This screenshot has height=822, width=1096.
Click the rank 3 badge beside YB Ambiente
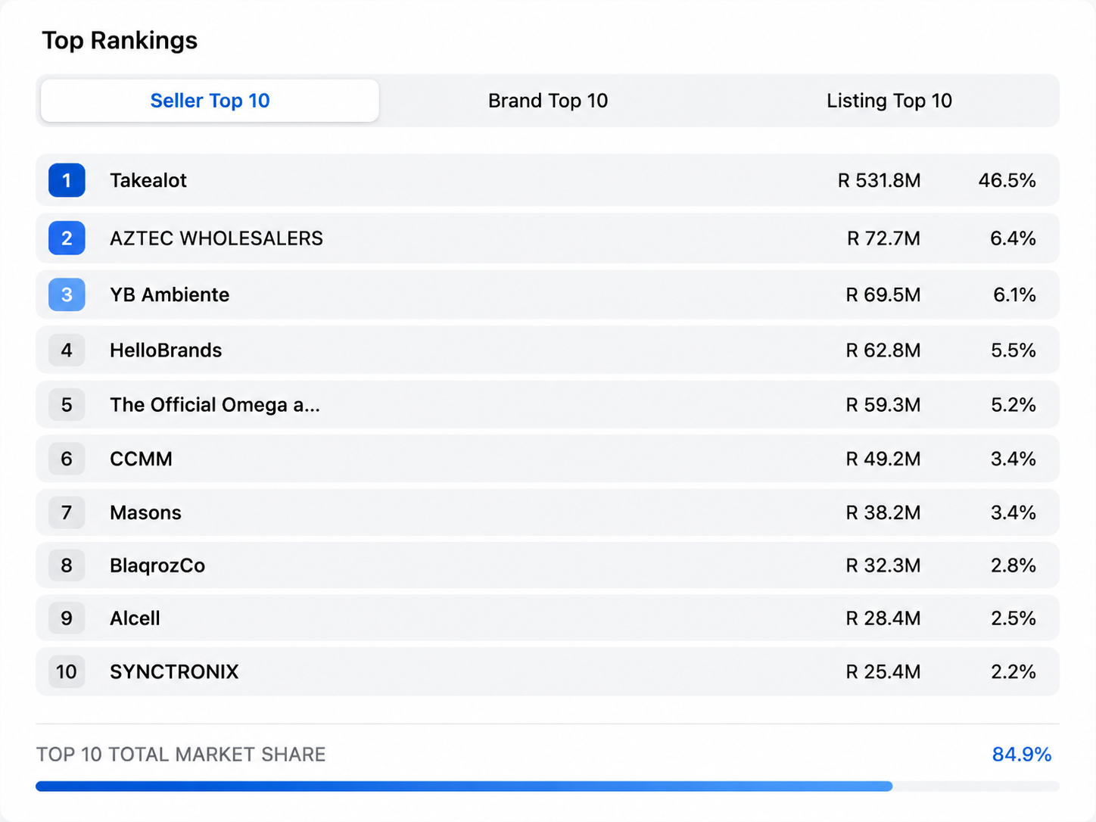point(67,294)
